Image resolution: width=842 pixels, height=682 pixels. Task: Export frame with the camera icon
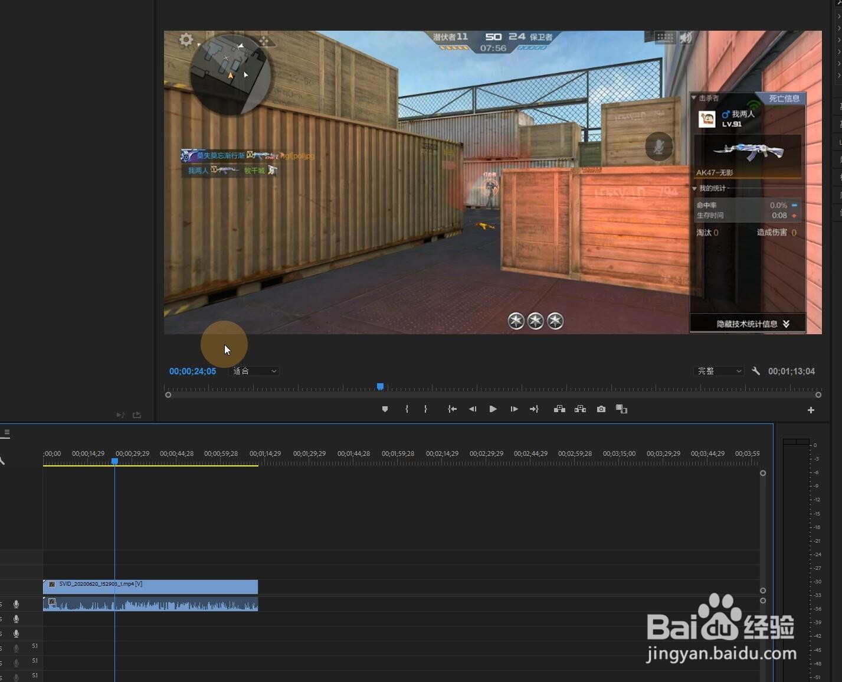[601, 409]
